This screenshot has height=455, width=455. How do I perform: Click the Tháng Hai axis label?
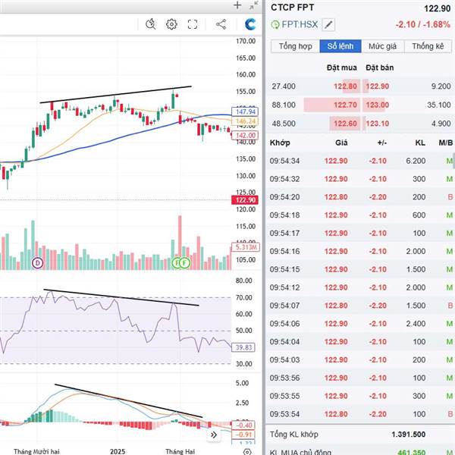click(180, 451)
